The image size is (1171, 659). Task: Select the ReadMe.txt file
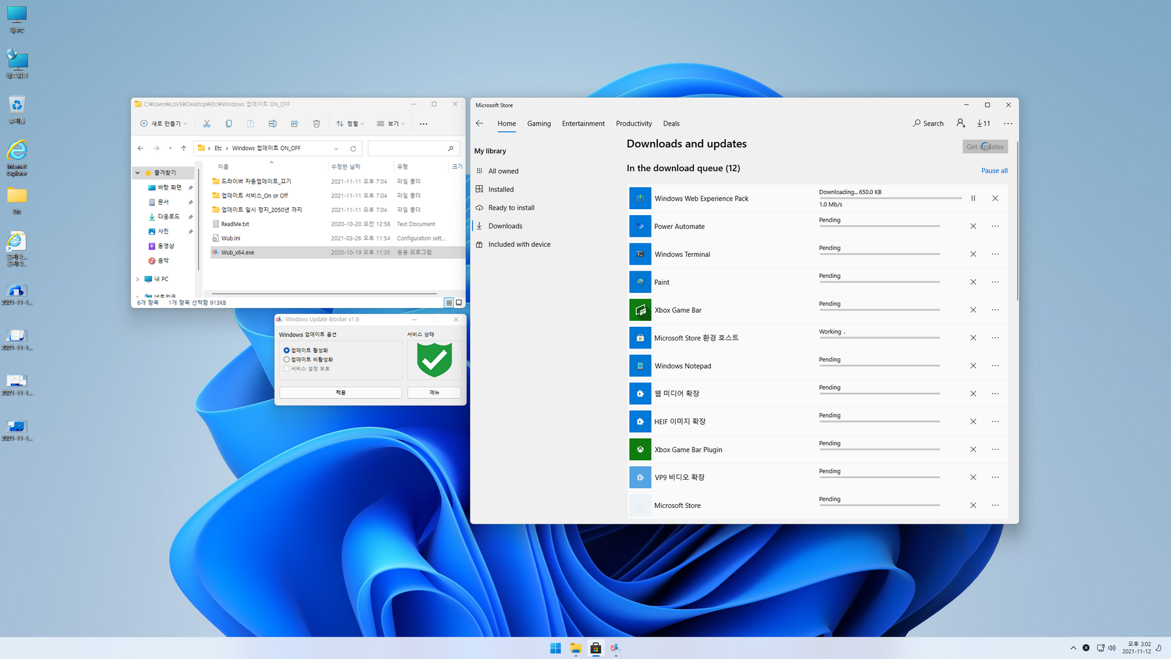[235, 224]
